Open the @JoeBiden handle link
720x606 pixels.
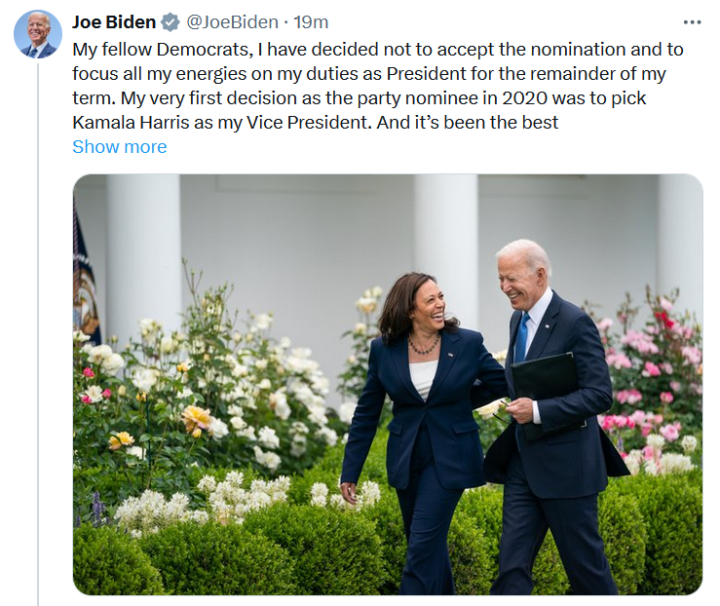[x=234, y=22]
